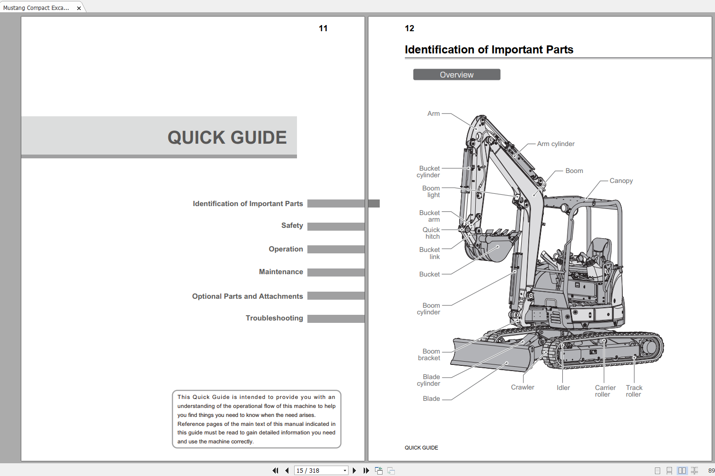Go to the previous page
This screenshot has height=476, width=715.
click(x=287, y=470)
